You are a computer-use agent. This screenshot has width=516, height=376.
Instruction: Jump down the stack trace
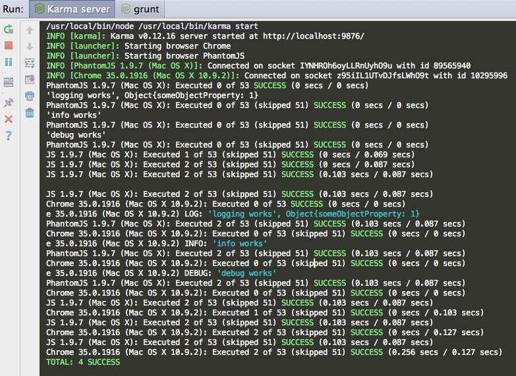coord(29,47)
